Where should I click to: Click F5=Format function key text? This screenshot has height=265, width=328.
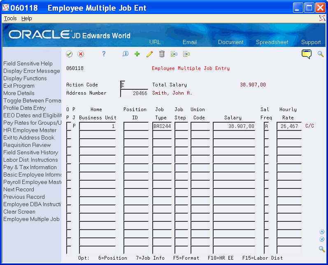[x=186, y=258]
